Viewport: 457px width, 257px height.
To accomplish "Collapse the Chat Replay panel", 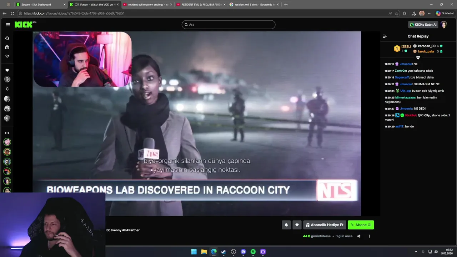I will tap(385, 36).
